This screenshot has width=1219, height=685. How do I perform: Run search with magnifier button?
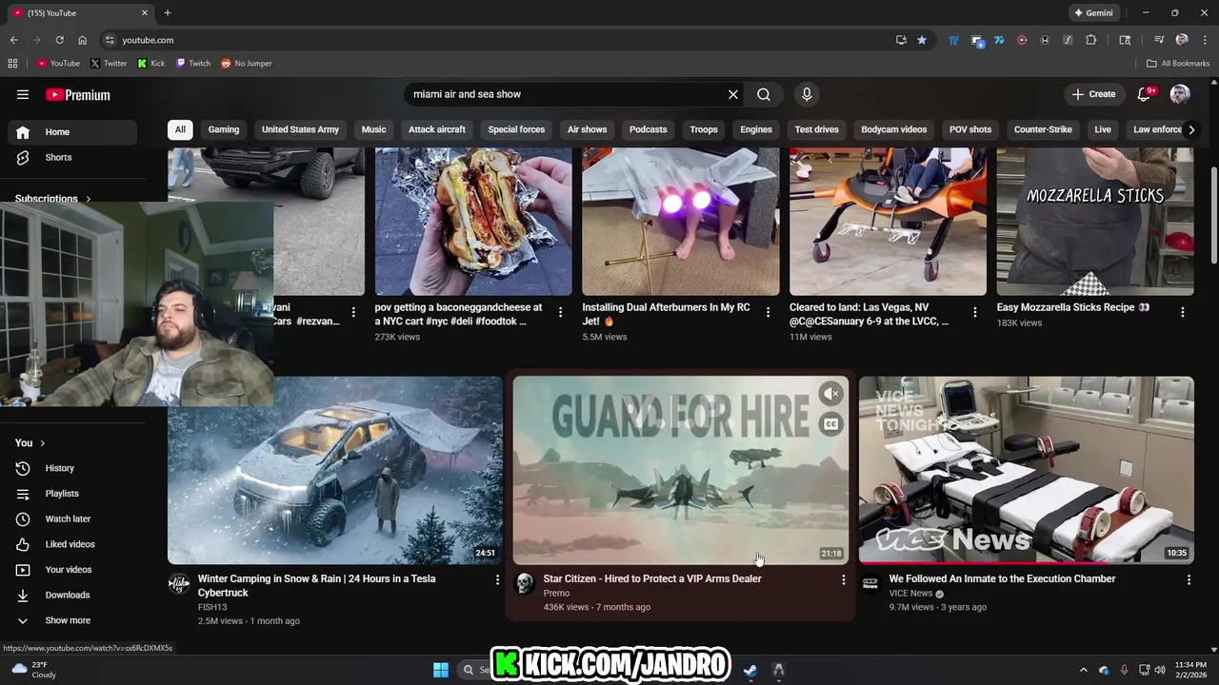(x=764, y=94)
